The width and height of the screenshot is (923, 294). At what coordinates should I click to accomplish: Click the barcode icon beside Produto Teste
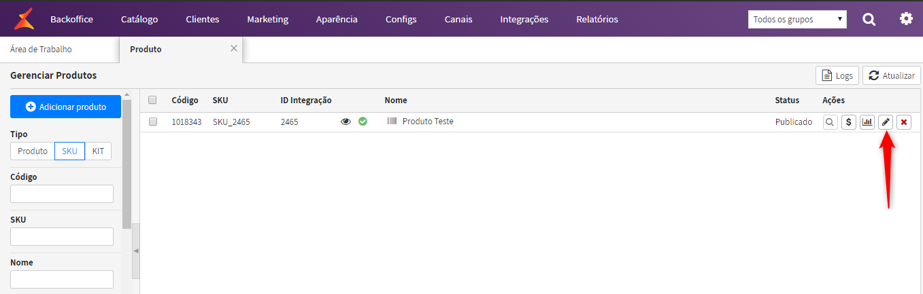pyautogui.click(x=392, y=122)
